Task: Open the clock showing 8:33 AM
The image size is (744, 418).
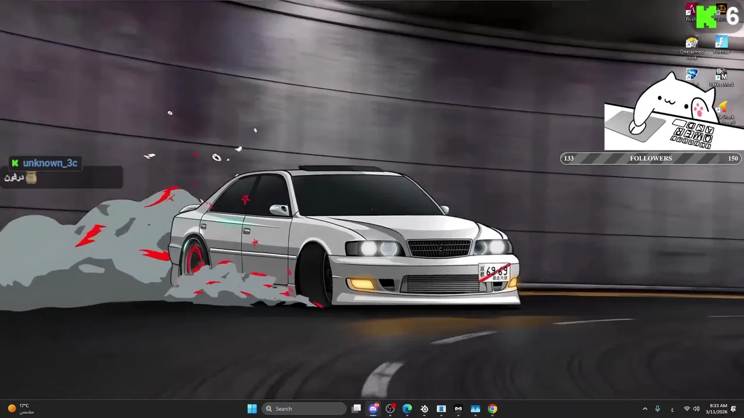Action: tap(716, 409)
